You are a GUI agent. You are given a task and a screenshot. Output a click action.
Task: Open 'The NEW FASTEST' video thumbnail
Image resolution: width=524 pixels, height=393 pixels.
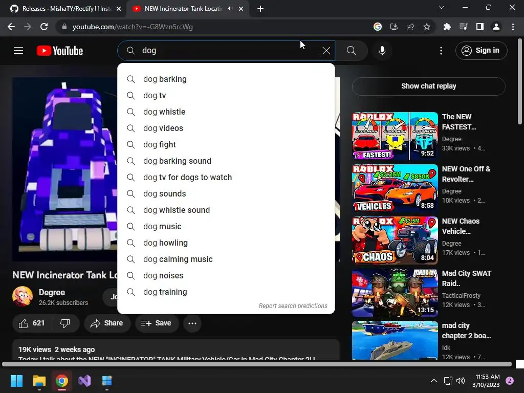[x=395, y=136]
